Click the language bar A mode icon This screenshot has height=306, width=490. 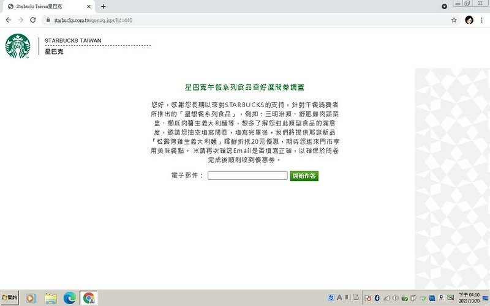tap(339, 297)
